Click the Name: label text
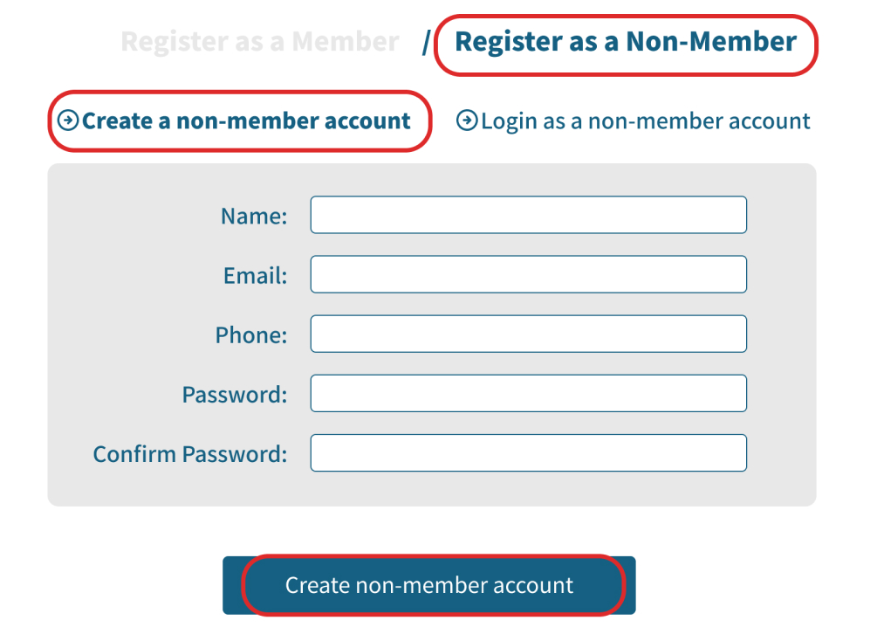Image resolution: width=877 pixels, height=634 pixels. pos(254,216)
